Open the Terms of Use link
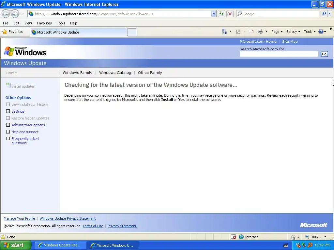The width and height of the screenshot is (334, 250). point(93,226)
